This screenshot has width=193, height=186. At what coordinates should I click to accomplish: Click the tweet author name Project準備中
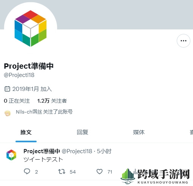click(42, 151)
